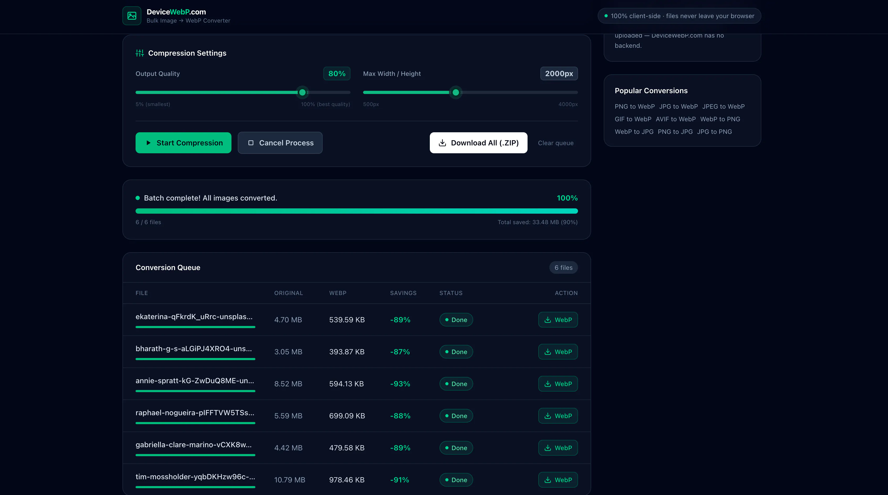Click the 10.79 MB original size cell
Screen dimensions: 888x495
[290, 480]
